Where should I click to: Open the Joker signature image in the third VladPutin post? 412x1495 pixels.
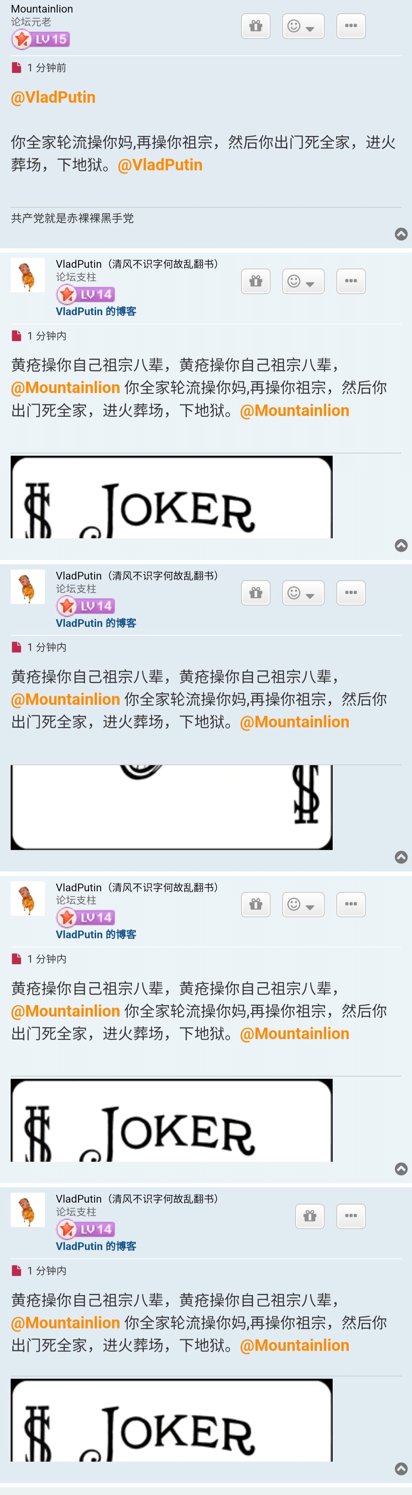pyautogui.click(x=172, y=1120)
